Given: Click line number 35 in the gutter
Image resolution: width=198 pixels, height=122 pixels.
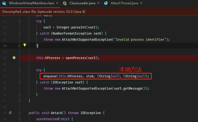Looking at the screenshot, I should pyautogui.click(x=5, y=89).
